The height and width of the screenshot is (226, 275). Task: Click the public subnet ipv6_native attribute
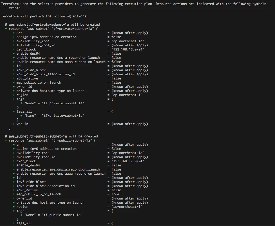[x=27, y=190]
